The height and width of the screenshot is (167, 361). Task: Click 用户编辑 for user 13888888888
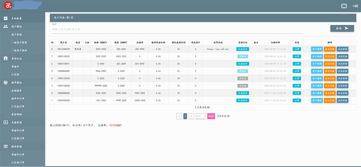tap(317, 93)
